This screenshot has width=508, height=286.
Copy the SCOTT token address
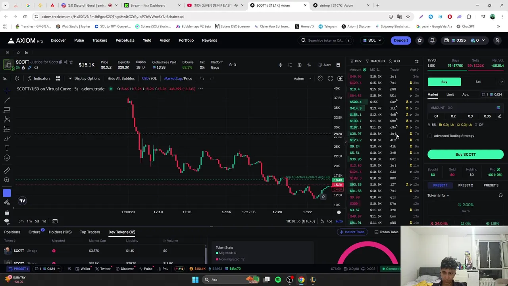(61, 62)
